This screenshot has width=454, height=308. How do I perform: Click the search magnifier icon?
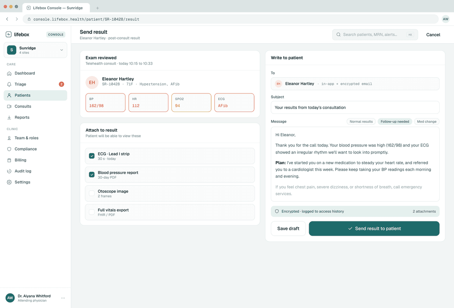coord(339,34)
